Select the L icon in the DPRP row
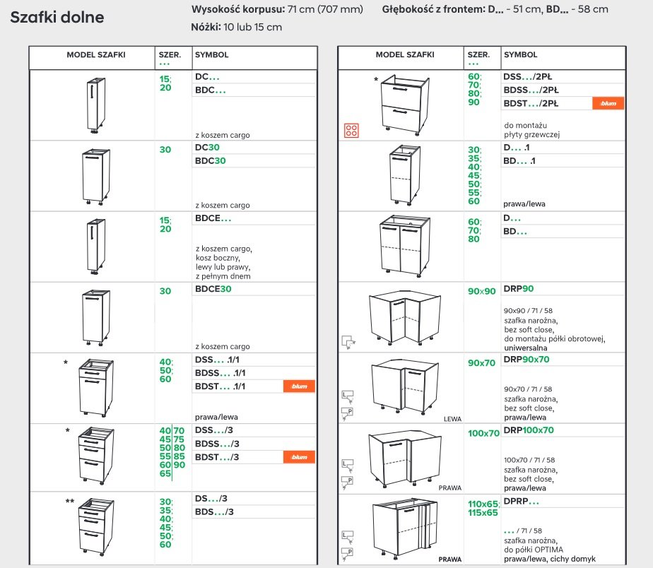Image resolution: width=653 pixels, height=568 pixels. [x=347, y=536]
